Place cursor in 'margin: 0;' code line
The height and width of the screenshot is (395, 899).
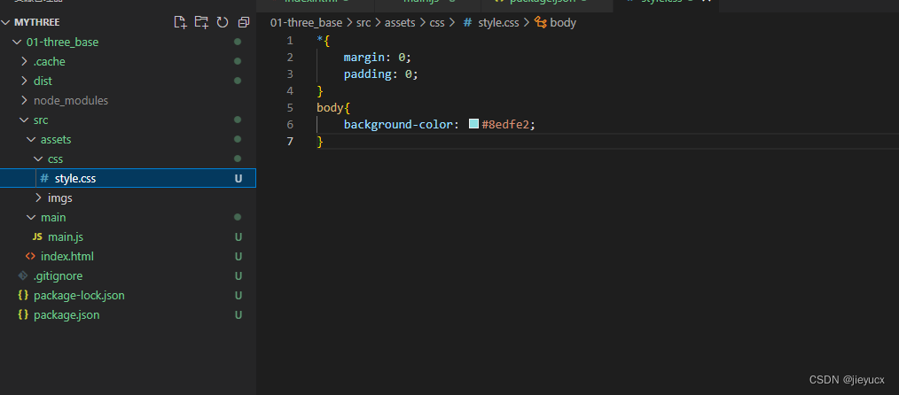coord(378,58)
